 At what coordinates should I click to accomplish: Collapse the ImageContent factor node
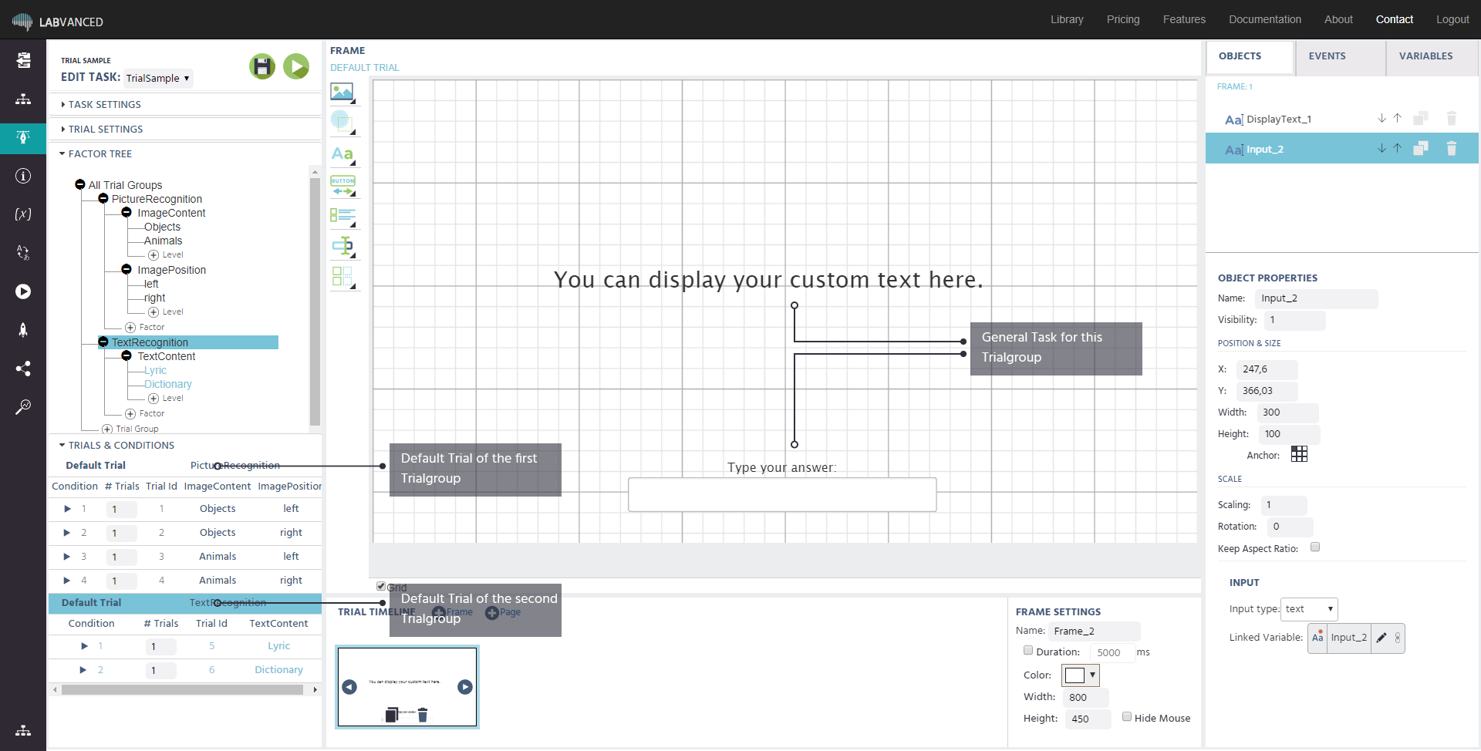pyautogui.click(x=127, y=212)
